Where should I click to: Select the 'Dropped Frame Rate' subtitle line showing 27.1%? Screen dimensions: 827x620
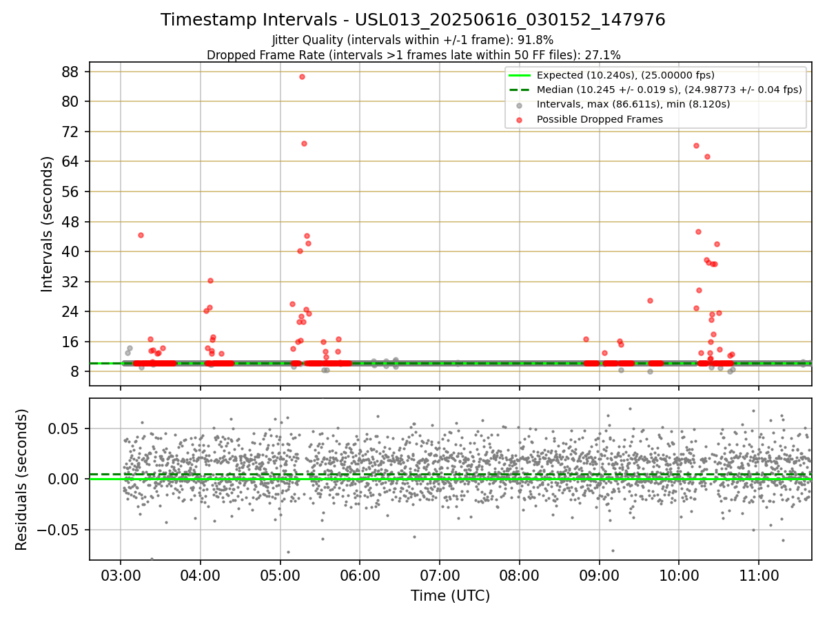pyautogui.click(x=413, y=55)
